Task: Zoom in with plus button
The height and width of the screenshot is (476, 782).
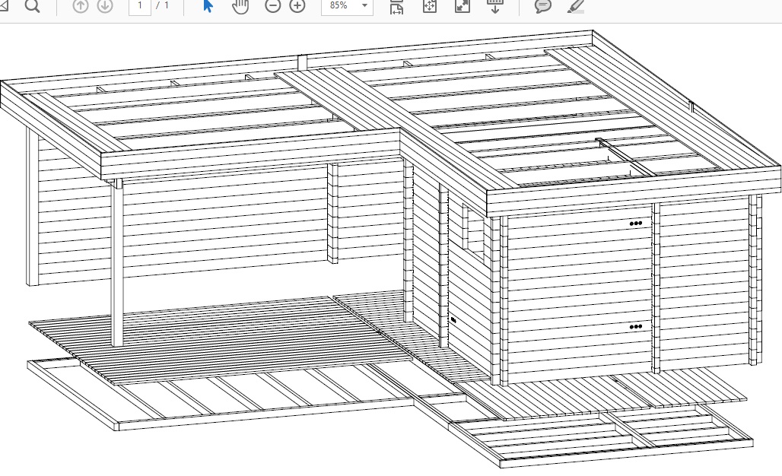Action: point(297,6)
